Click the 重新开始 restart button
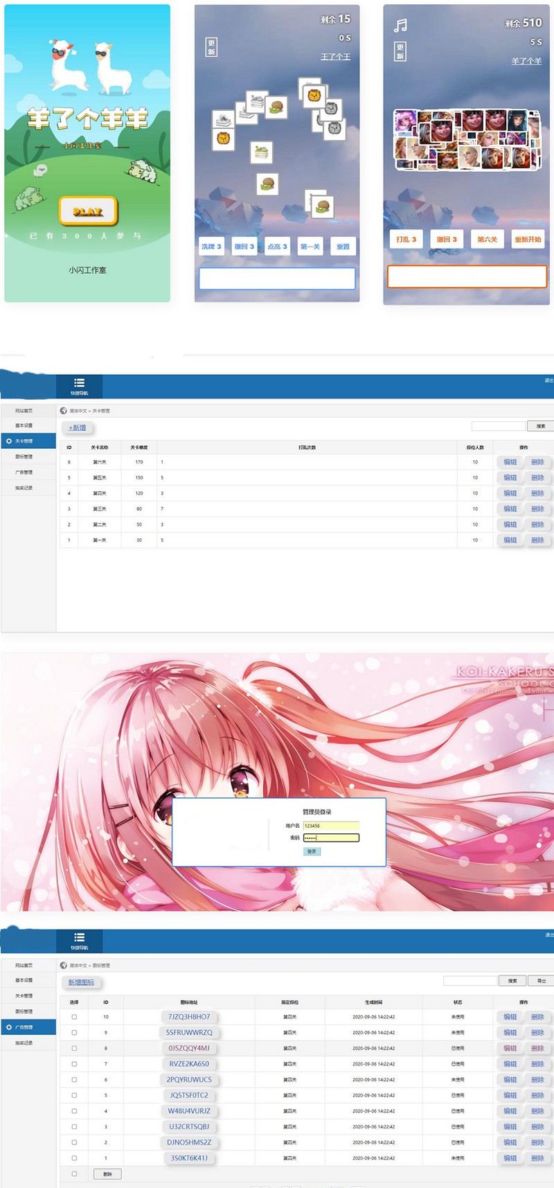The width and height of the screenshot is (554, 1188). point(528,239)
